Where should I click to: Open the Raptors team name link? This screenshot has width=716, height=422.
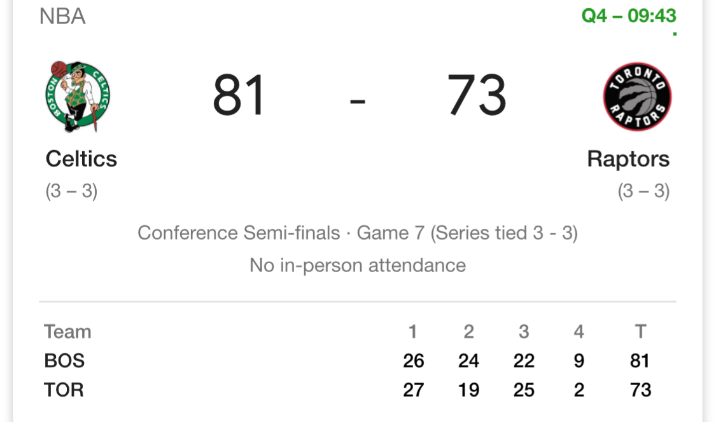(628, 160)
